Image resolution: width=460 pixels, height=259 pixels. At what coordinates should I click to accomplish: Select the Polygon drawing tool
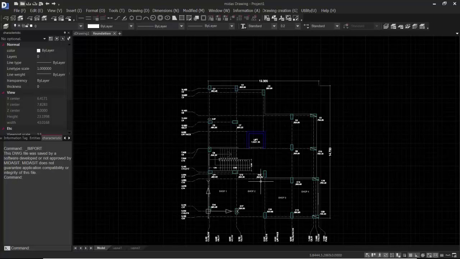[132, 18]
